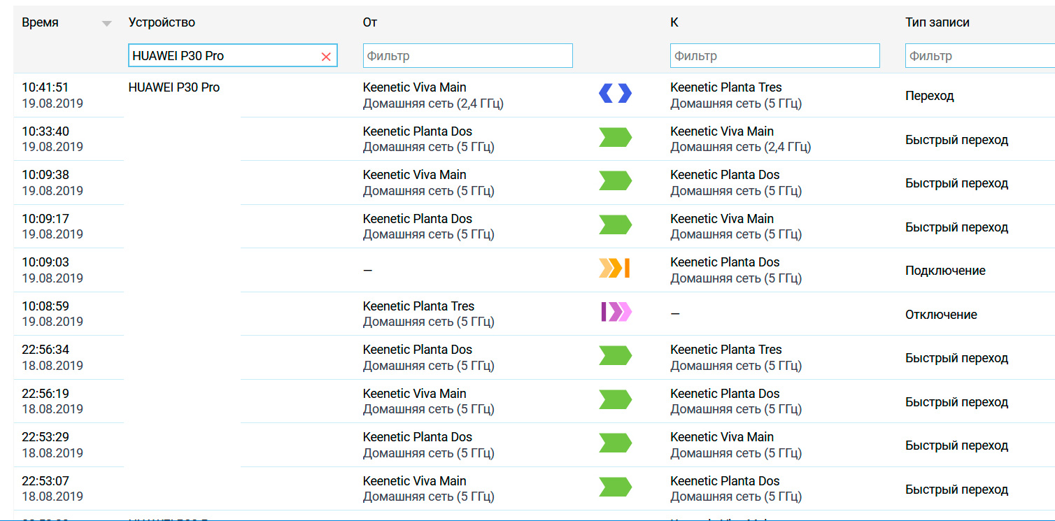1055x521 pixels.
Task: Click into the Устройство filter text box
Action: [x=222, y=56]
